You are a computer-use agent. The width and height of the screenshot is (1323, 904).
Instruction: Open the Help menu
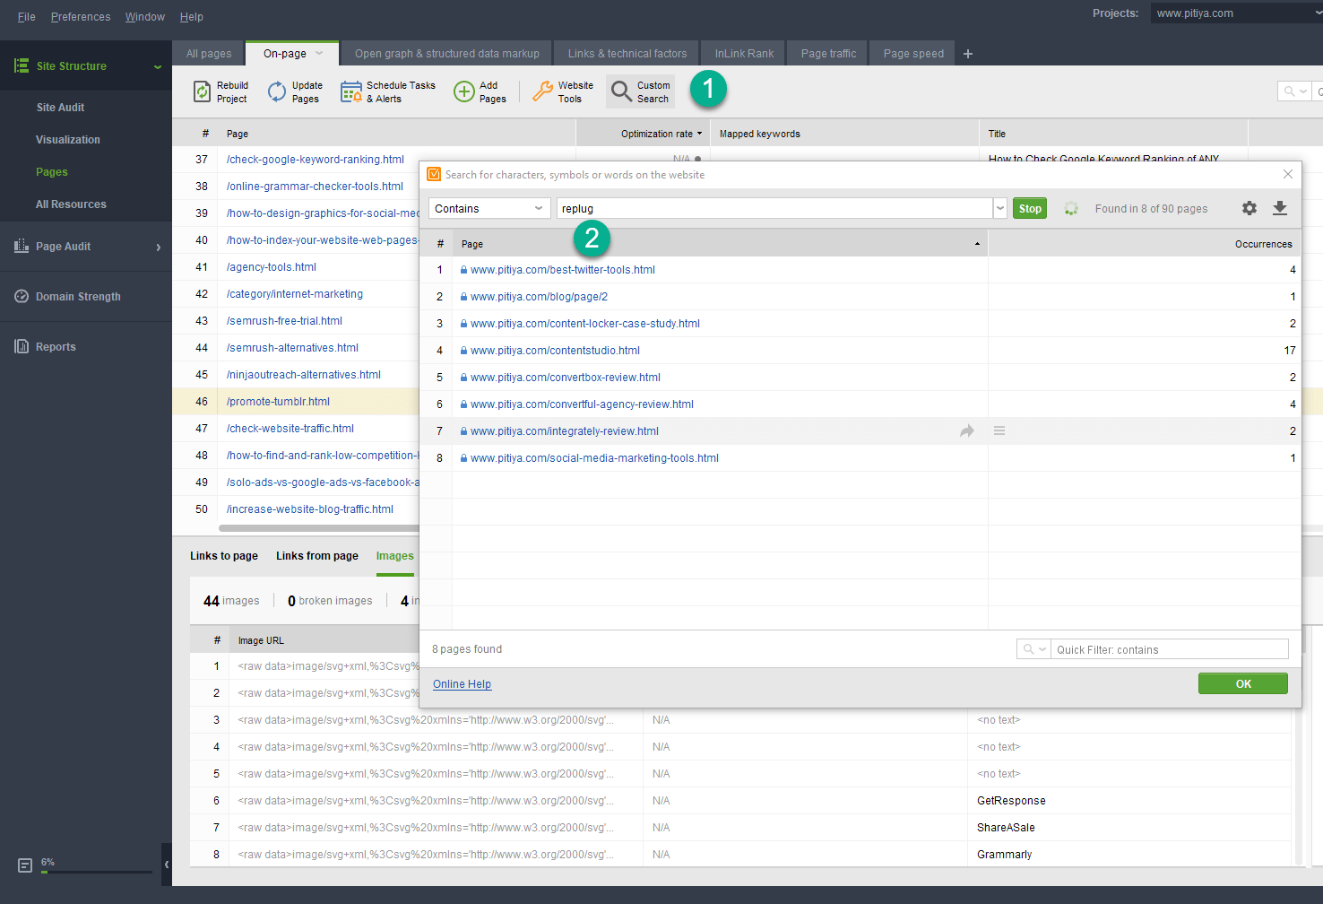[x=192, y=17]
